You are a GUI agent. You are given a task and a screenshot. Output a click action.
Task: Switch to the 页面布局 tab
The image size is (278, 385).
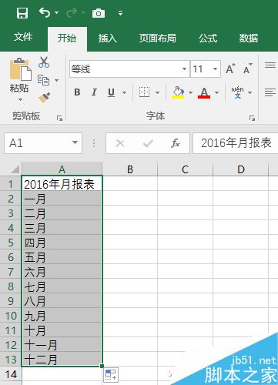click(x=158, y=38)
